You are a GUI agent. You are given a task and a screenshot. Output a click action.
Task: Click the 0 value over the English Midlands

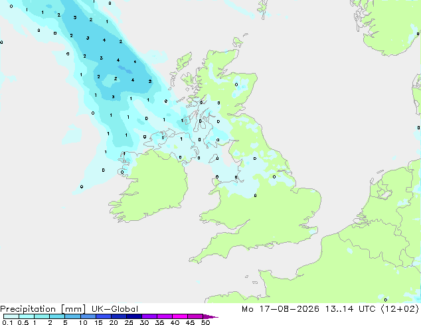(255, 196)
